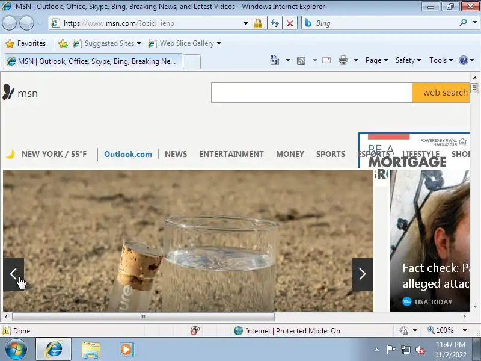Click the Internet Explorer taskbar icon
The height and width of the screenshot is (361, 481).
pos(54,350)
